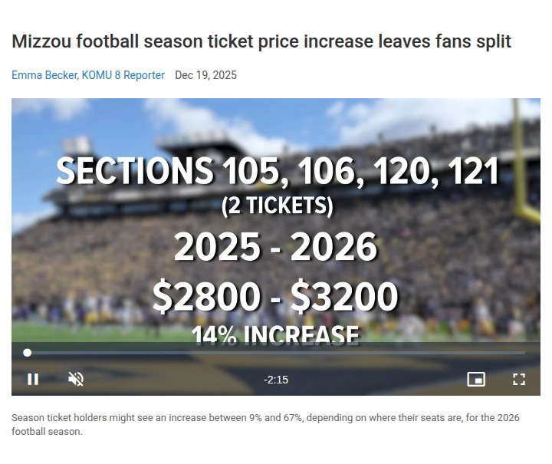Unmute the video audio
The height and width of the screenshot is (464, 552).
click(76, 379)
